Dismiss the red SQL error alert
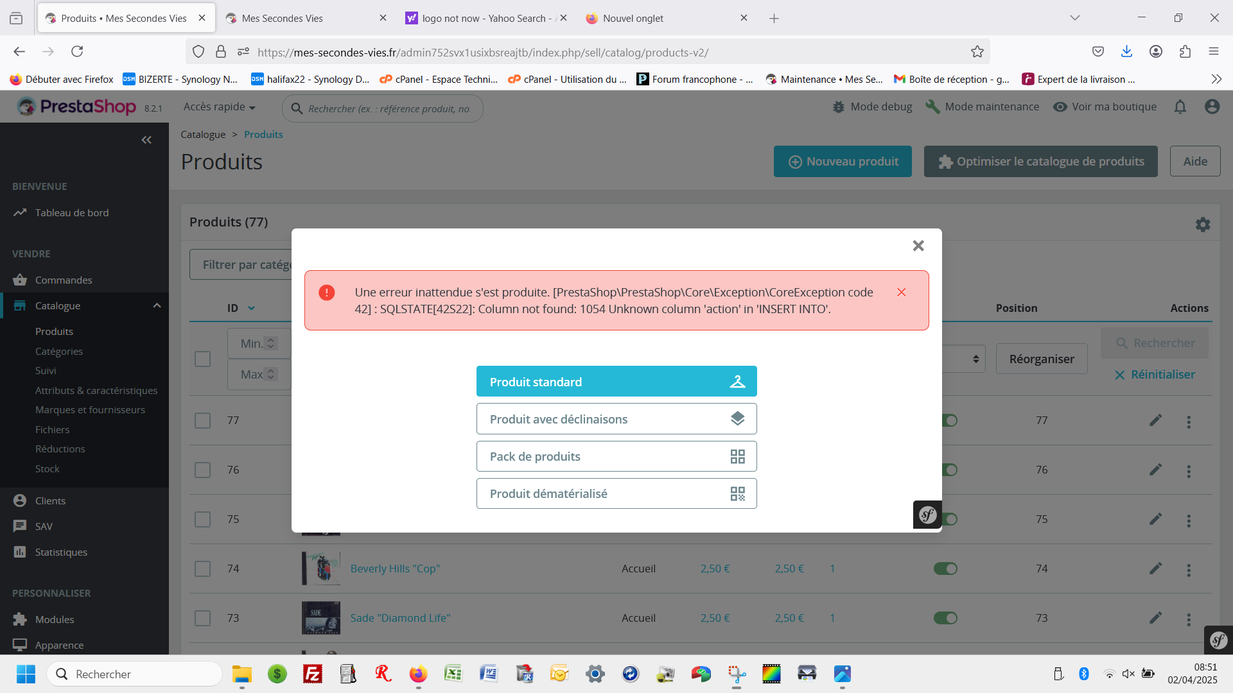This screenshot has width=1233, height=693. point(901,293)
